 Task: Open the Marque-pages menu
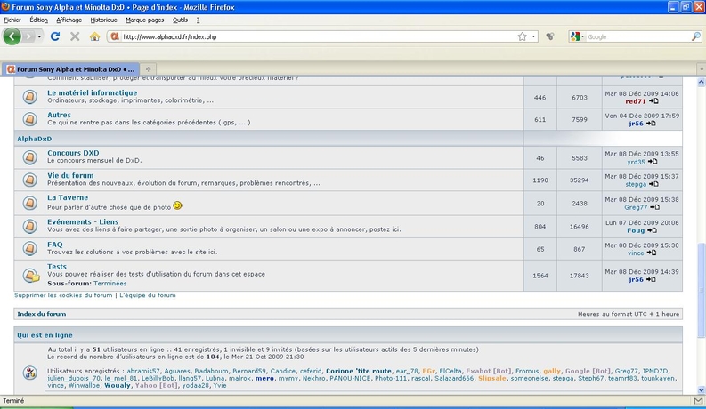[144, 20]
